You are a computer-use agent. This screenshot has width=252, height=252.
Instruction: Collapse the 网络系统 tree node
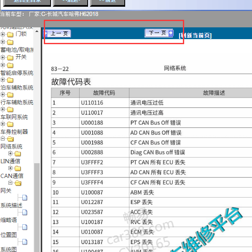click(3, 138)
